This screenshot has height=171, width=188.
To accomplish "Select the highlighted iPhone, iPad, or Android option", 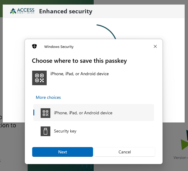I will pyautogui.click(x=93, y=113).
